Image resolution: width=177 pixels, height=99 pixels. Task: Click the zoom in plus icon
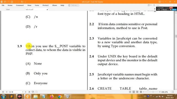tap(160, 92)
